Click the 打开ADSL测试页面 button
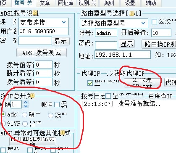The height and width of the screenshot is (153, 176). click(x=33, y=141)
